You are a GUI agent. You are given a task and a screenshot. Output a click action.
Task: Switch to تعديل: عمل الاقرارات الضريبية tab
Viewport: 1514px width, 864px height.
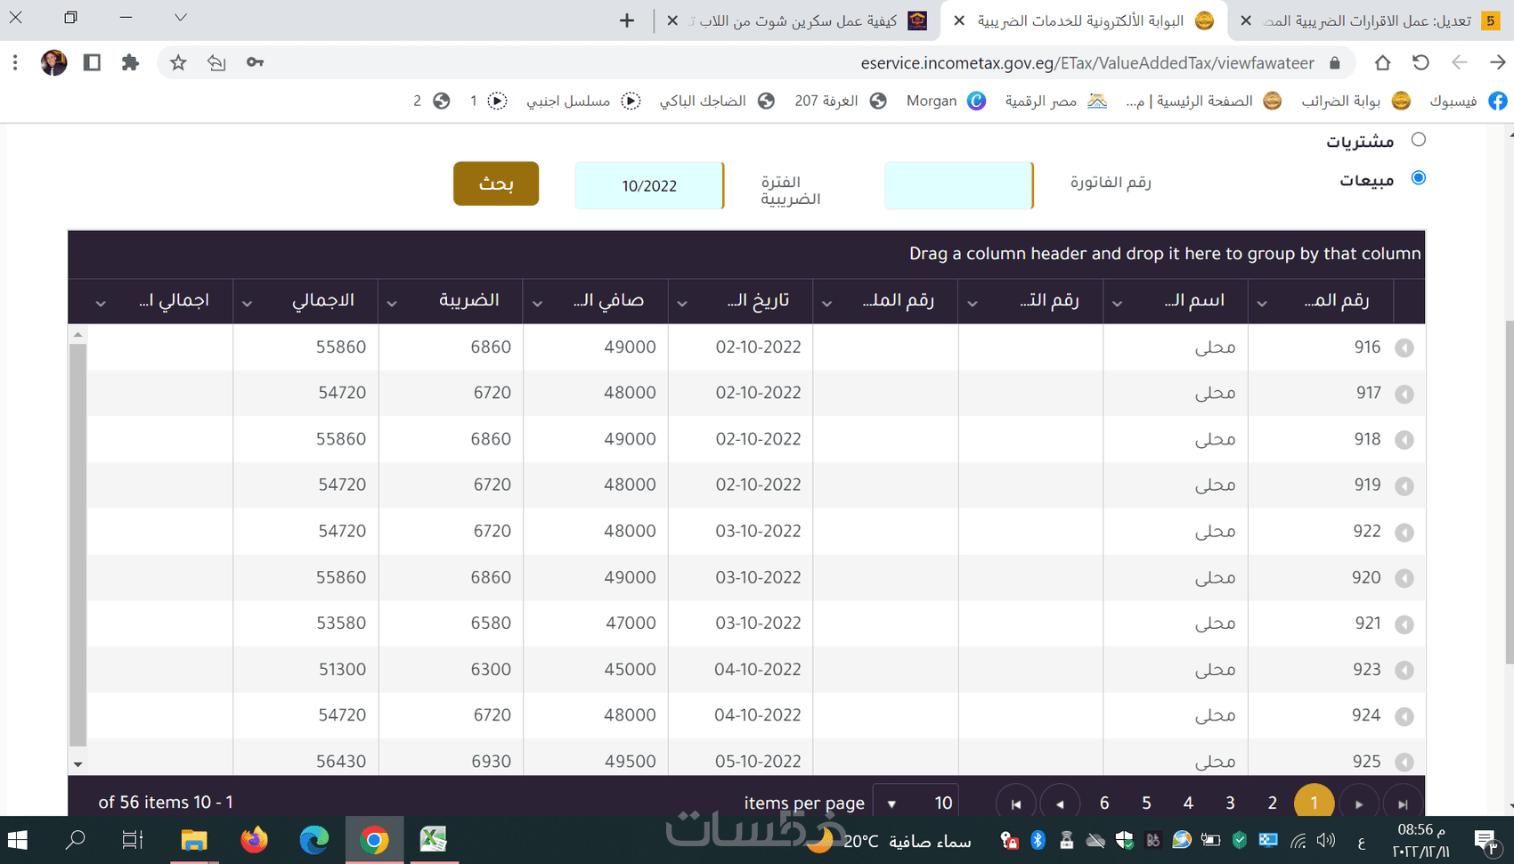[x=1372, y=20]
